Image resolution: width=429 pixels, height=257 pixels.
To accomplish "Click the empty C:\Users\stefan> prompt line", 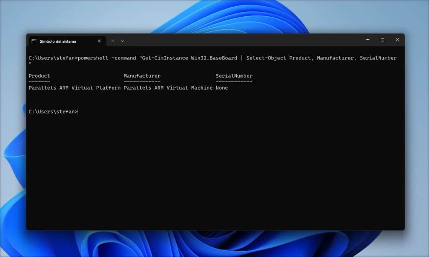I will 53,112.
